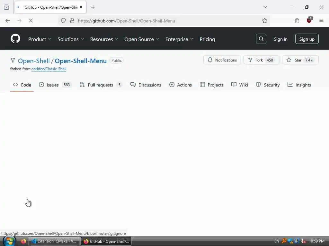Switch to Extension: CMake VS Code window
Screen dimensions: 329x246
[x=54, y=241]
